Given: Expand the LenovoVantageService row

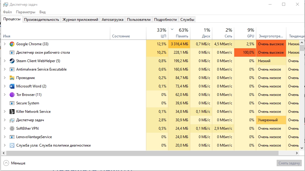Looking at the screenshot, I should tap(5, 137).
